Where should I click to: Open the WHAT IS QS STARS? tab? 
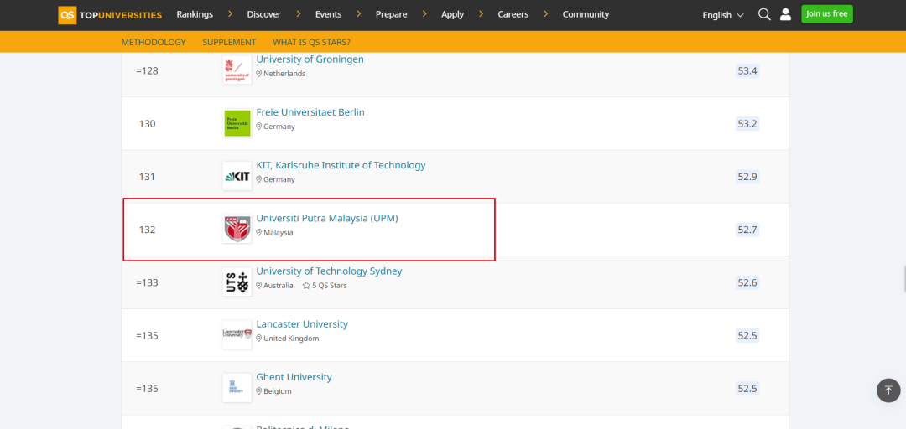pos(311,42)
